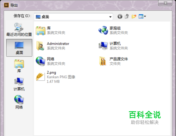Click the Back navigation arrow icon
176x136 pixels.
120,17
